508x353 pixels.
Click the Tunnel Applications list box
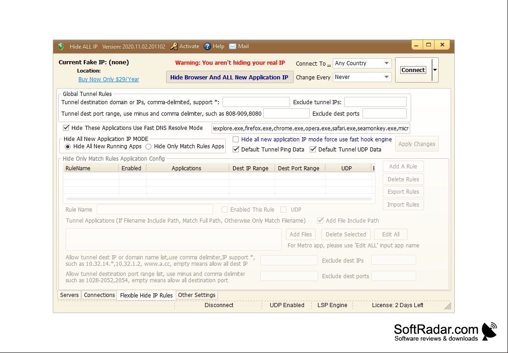point(173,239)
